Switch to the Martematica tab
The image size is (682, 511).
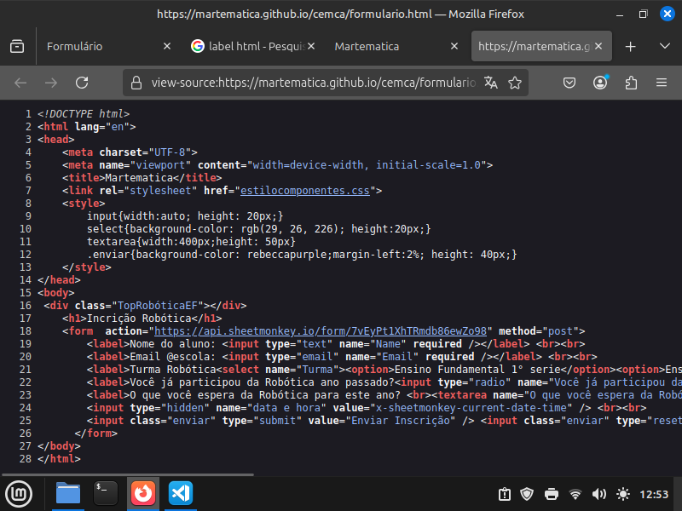(394, 46)
